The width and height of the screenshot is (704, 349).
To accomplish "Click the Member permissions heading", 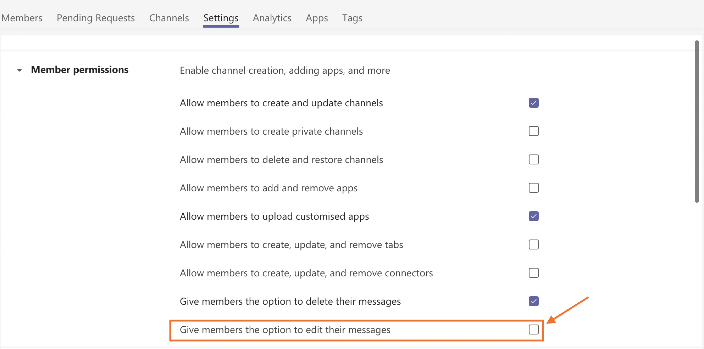I will point(80,70).
